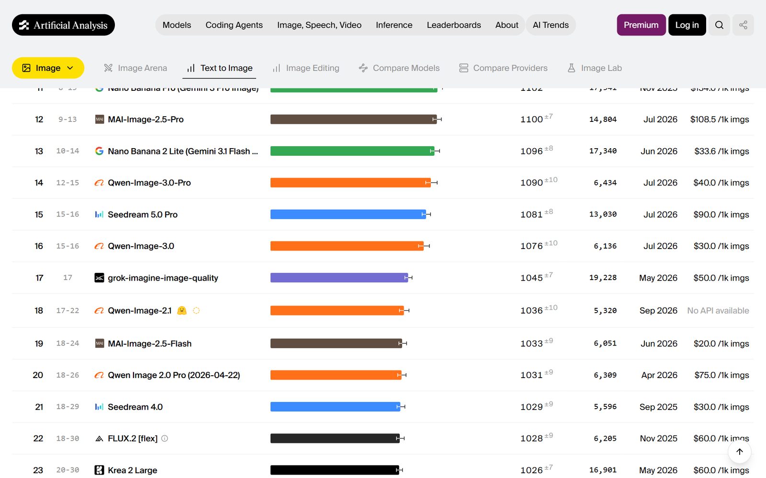
Task: Open the About menu
Action: (x=507, y=25)
